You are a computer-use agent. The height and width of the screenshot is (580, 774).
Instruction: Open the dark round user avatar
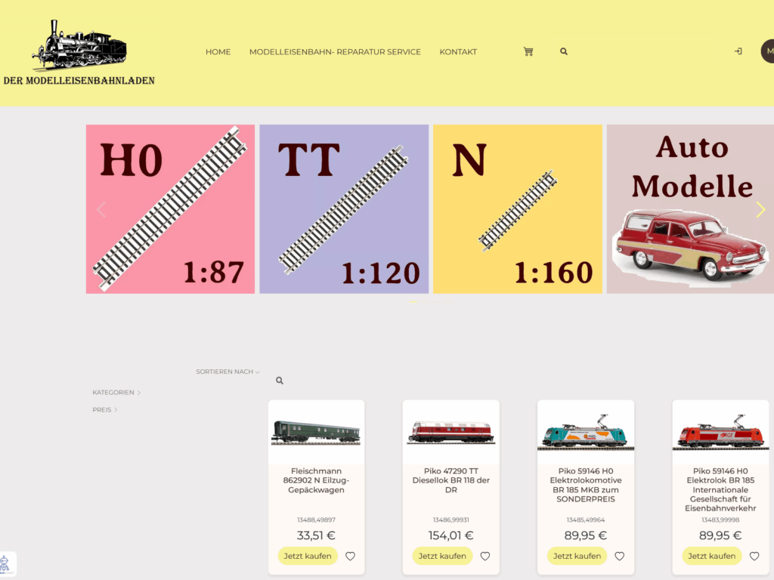[768, 51]
